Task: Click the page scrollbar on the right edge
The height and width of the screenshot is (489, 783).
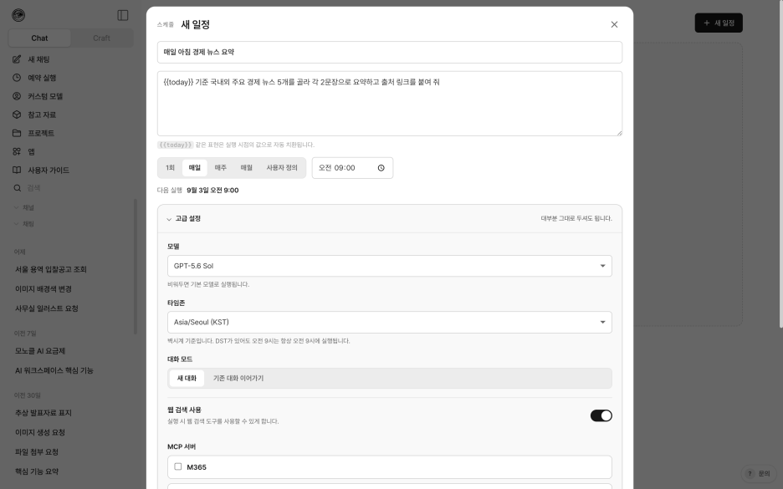Action: (781, 165)
